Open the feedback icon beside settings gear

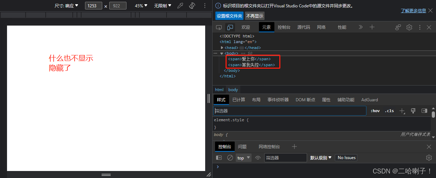point(398,27)
